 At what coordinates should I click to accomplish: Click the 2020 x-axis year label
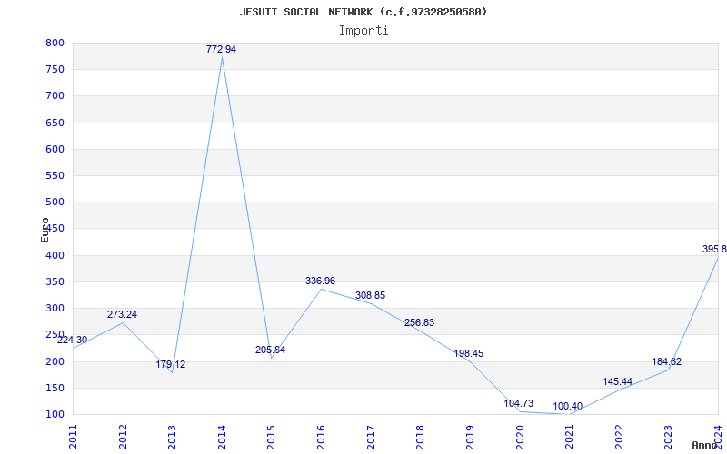[519, 437]
